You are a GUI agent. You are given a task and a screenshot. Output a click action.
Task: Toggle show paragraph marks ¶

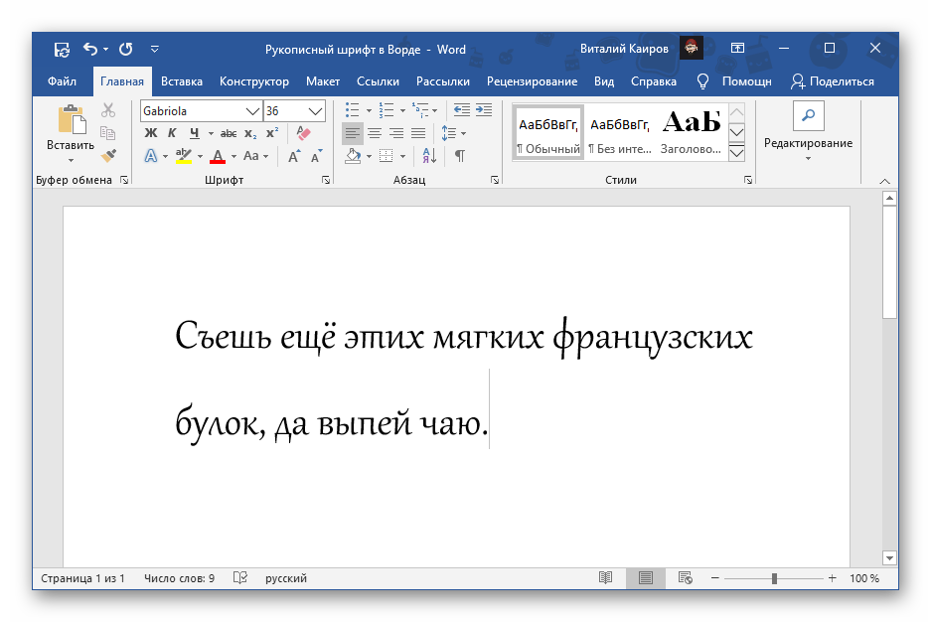tap(460, 156)
